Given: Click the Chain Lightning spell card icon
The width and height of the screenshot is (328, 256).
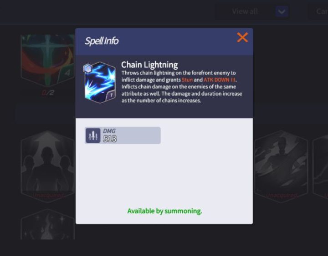Looking at the screenshot, I should [100, 83].
